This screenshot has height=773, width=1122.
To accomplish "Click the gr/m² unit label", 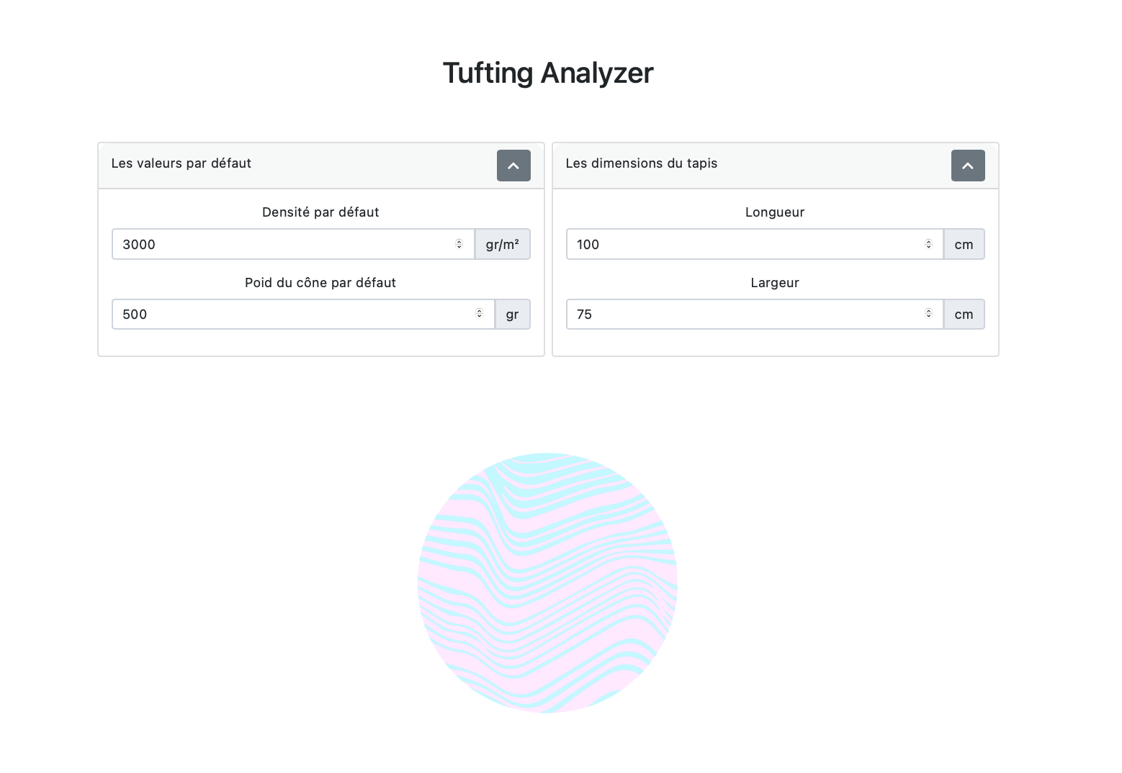I will tap(503, 244).
